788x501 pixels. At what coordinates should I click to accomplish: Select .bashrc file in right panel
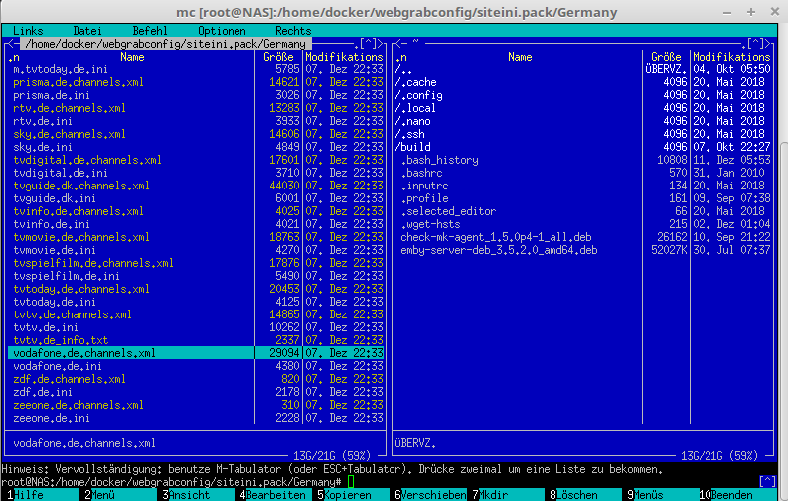coord(421,173)
